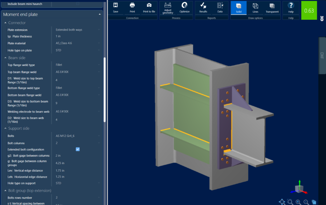Collapse the Beam side section
The width and height of the screenshot is (326, 205).
click(5, 58)
